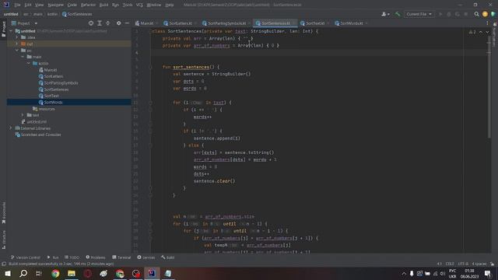Click the Build Project hammer icon
The width and height of the screenshot is (498, 280).
click(398, 14)
